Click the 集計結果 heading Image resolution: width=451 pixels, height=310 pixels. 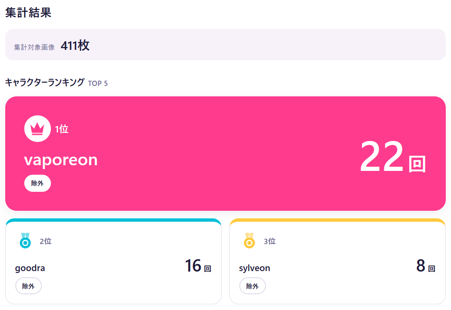[28, 13]
